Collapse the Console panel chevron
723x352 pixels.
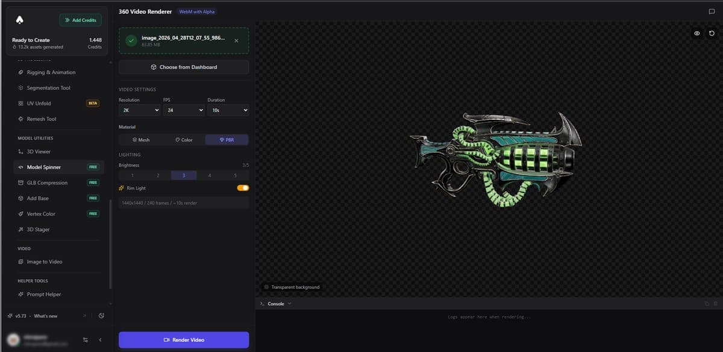tap(289, 304)
